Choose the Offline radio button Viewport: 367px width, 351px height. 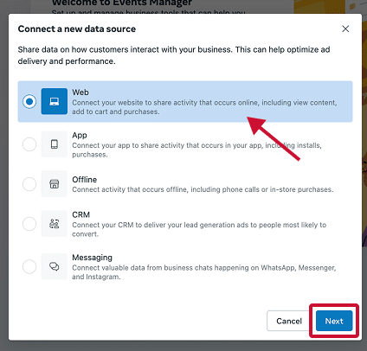coord(29,184)
